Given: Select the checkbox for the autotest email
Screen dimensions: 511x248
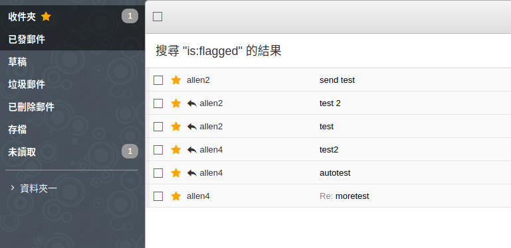Looking at the screenshot, I should 158,173.
